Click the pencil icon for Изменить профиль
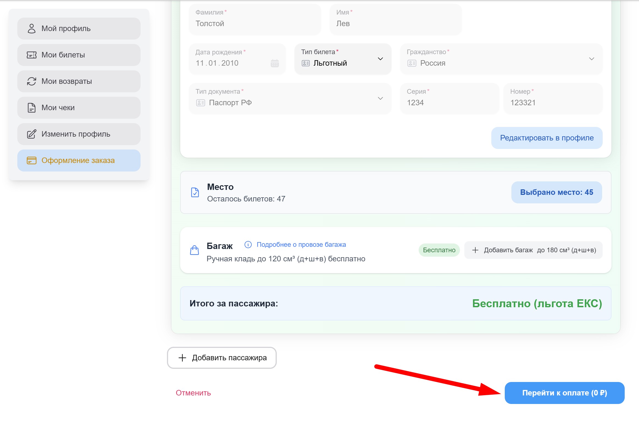This screenshot has width=639, height=432. (x=32, y=134)
